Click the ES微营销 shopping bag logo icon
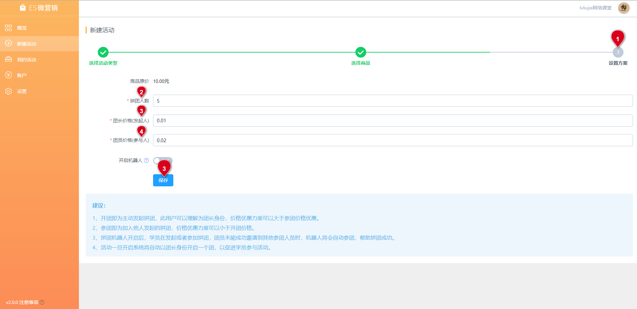Screen dimensions: 637x309 pos(23,8)
